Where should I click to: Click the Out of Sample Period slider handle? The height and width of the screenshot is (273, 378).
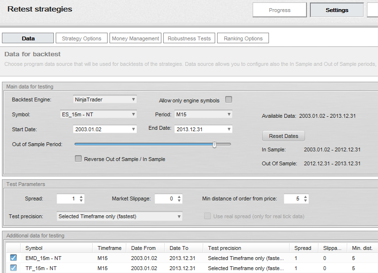pos(214,144)
